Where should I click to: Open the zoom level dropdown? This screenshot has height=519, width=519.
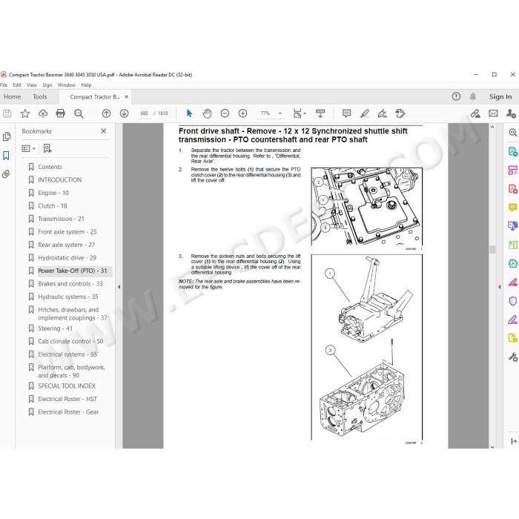pos(280,113)
